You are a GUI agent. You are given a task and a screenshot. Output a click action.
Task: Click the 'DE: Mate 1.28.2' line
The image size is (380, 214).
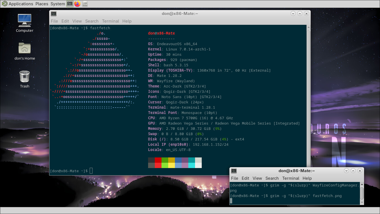point(165,76)
